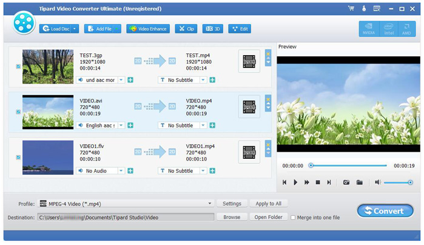Click Open Folder button
This screenshot has height=245, width=424.
click(268, 217)
